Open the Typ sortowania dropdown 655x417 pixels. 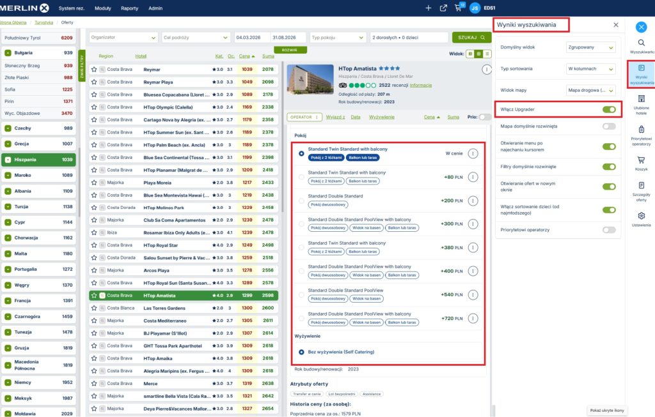[x=590, y=68]
